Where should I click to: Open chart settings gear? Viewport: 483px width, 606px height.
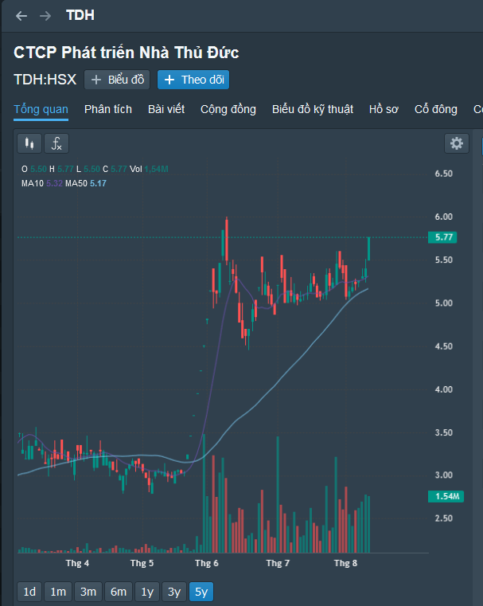tap(456, 143)
